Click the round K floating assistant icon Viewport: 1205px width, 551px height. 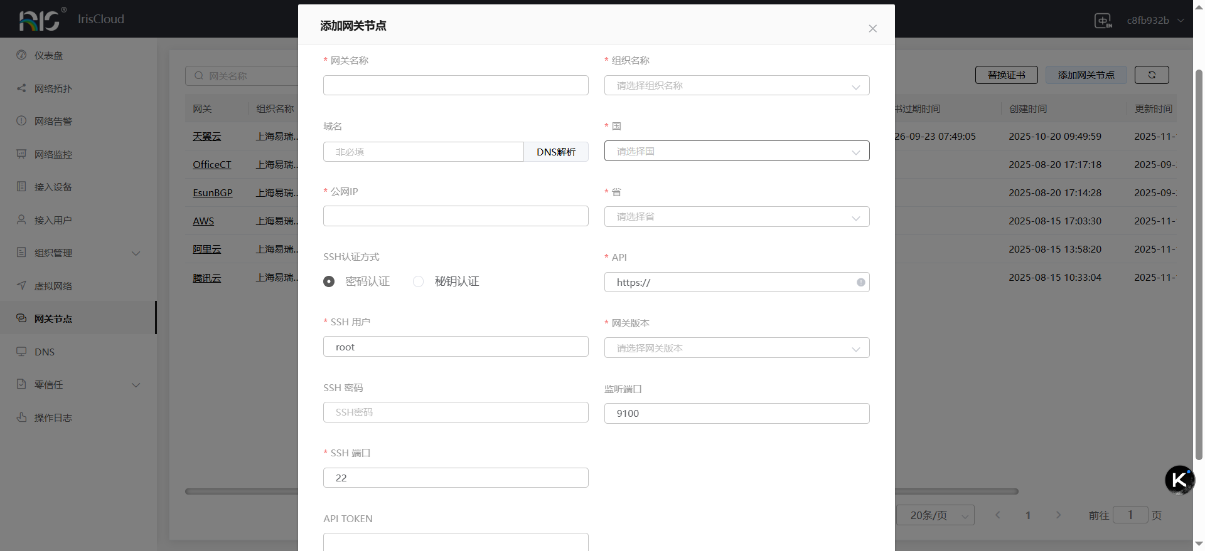[x=1179, y=480]
